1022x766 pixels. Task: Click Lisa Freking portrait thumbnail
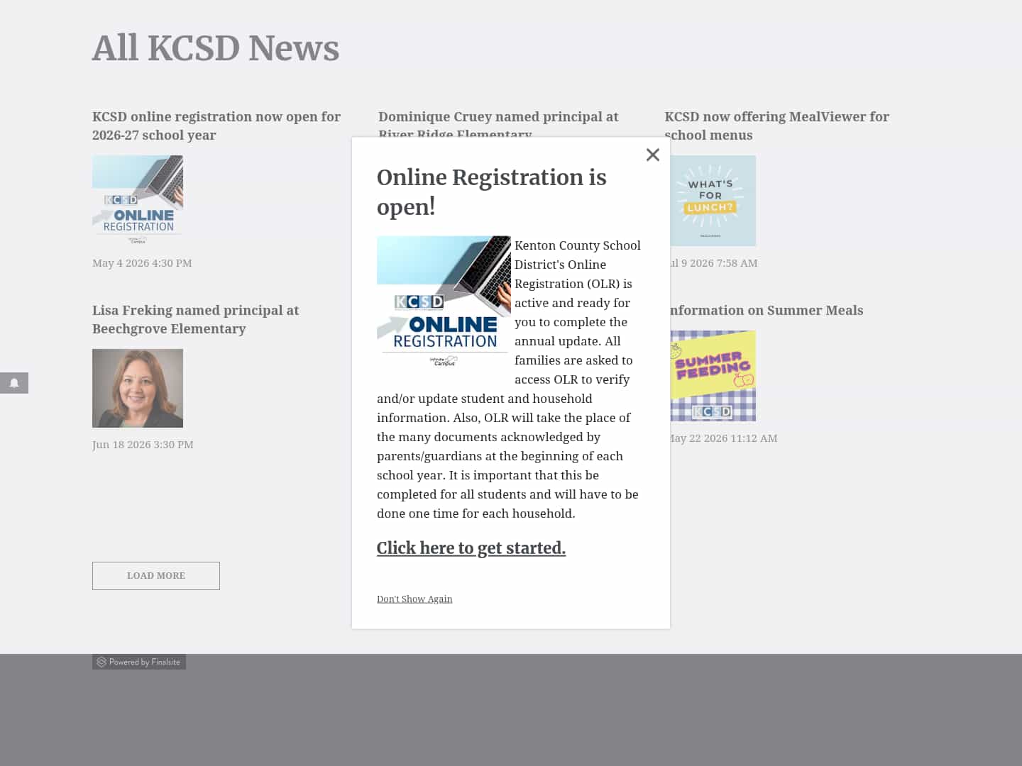[138, 388]
